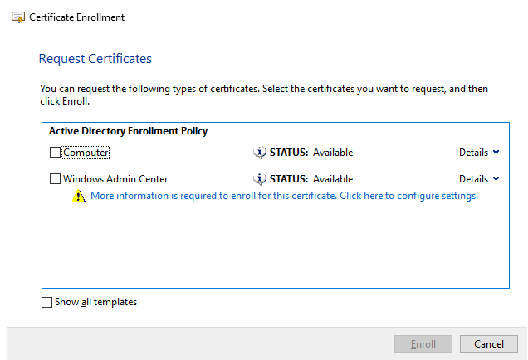This screenshot has width=528, height=360.
Task: Expand the Computer row's Details chevron arrow
Action: click(496, 152)
